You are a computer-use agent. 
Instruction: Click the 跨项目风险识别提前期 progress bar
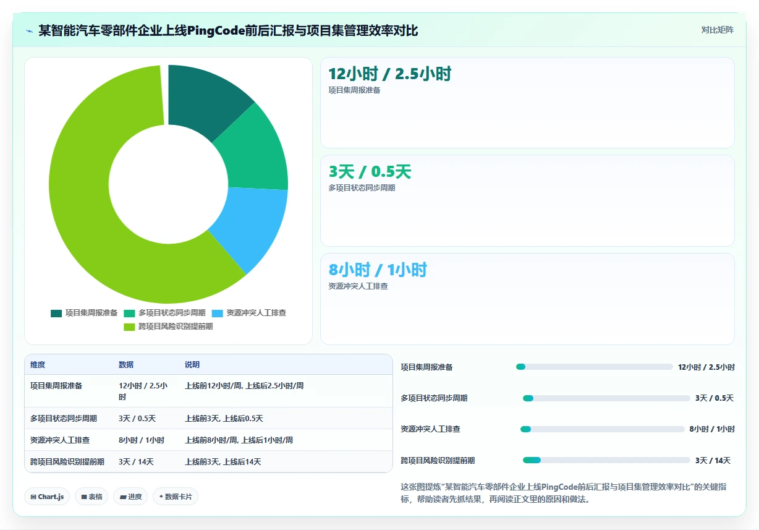pyautogui.click(x=606, y=460)
